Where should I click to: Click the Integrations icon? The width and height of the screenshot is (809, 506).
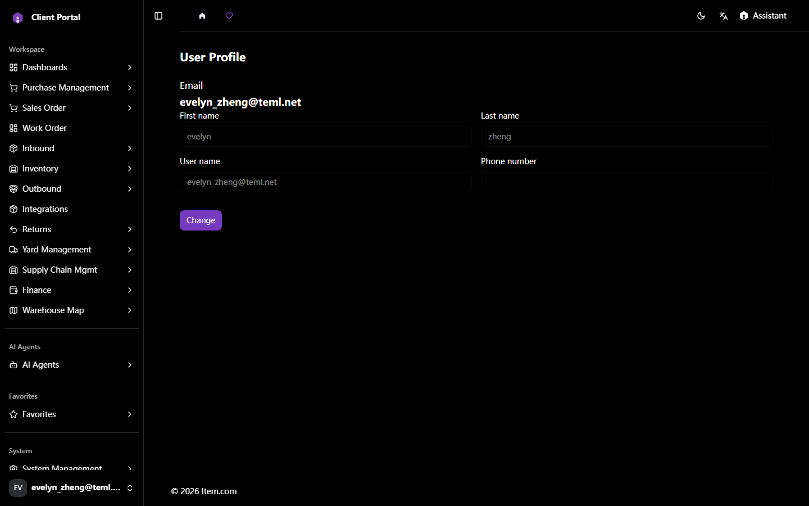pos(13,209)
